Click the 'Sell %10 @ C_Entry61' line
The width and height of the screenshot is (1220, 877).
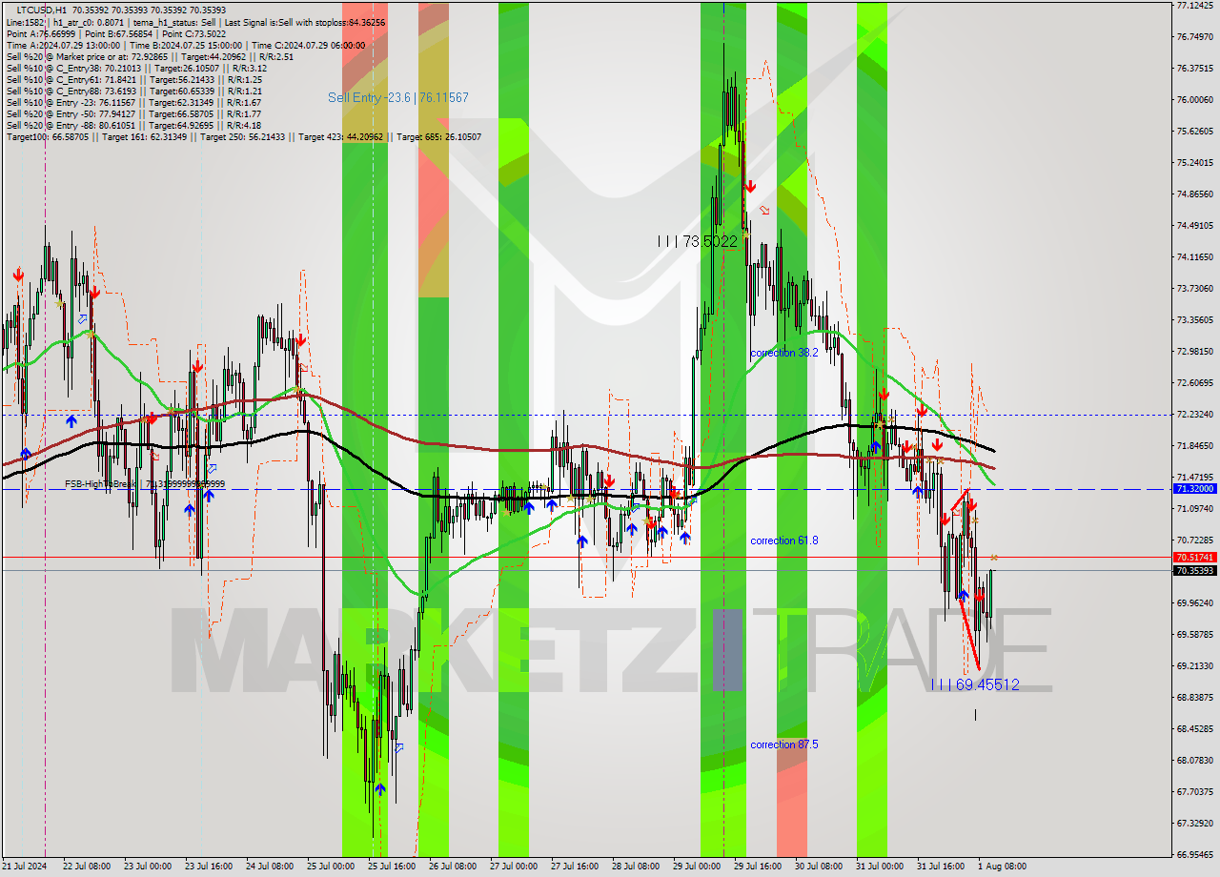(x=133, y=79)
